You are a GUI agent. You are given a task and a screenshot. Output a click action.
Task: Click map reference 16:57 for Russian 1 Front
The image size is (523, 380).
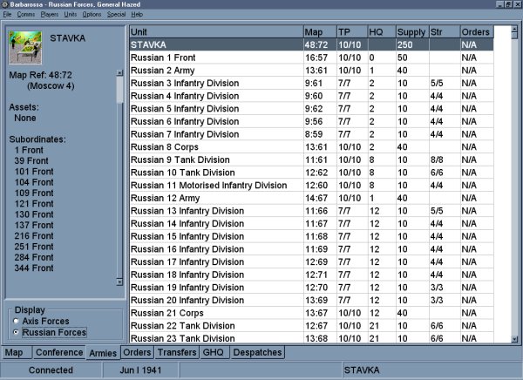pyautogui.click(x=316, y=58)
